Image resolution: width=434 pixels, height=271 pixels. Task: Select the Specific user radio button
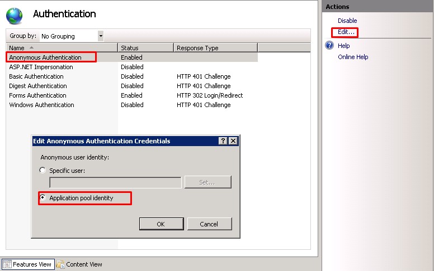[43, 171]
